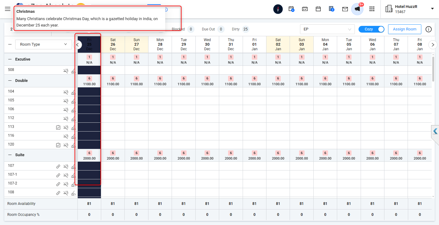439x225 pixels.
Task: Expand the blue side panel arrow
Action: (x=435, y=131)
